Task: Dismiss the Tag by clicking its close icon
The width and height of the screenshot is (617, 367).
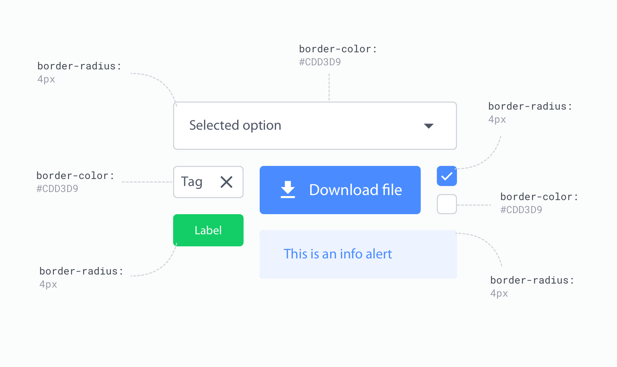Action: pos(226,182)
